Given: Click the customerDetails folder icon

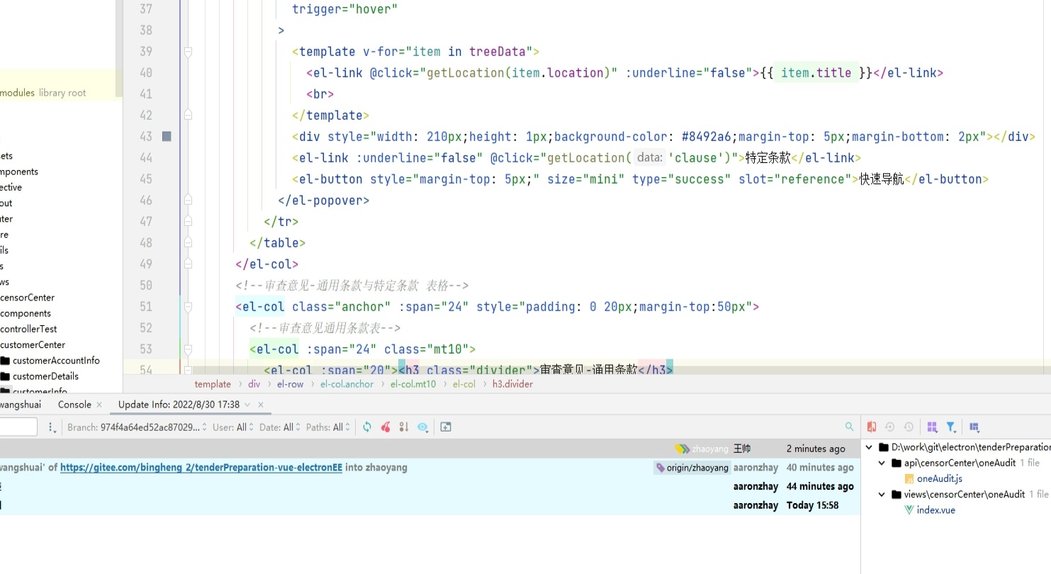Looking at the screenshot, I should tap(5, 376).
